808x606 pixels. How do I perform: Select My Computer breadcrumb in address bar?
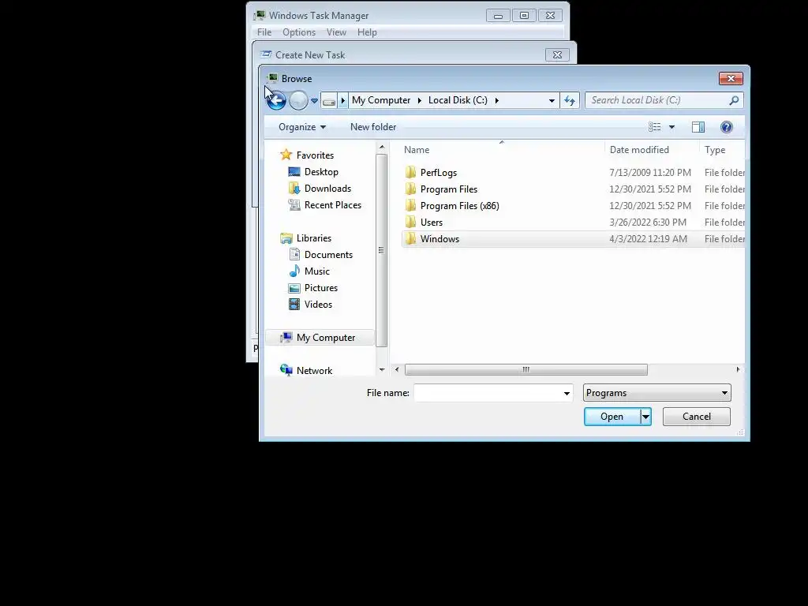(x=381, y=100)
